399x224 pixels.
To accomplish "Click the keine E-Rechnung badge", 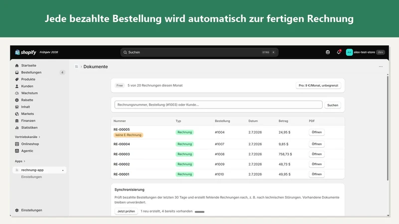I will point(128,135).
